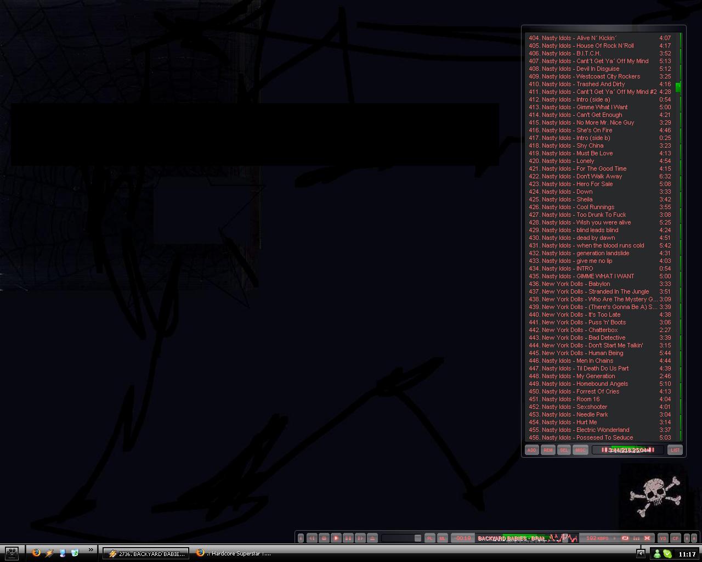This screenshot has height=562, width=702.
Task: Select track 406 B.I.T.C.H.
Action: (599, 53)
